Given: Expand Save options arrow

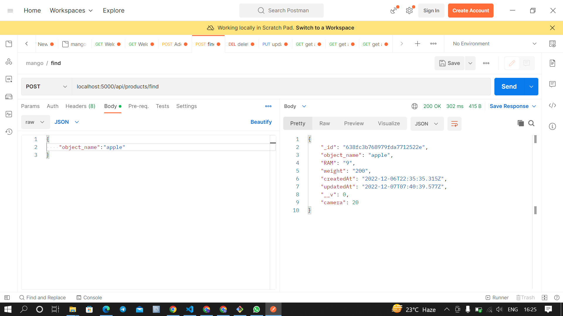Looking at the screenshot, I should pos(470,63).
